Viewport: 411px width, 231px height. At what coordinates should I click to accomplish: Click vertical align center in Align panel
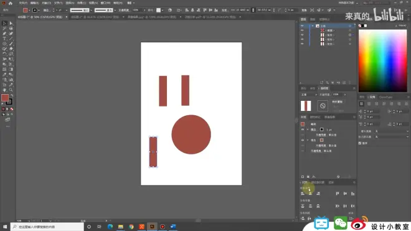[345, 194]
